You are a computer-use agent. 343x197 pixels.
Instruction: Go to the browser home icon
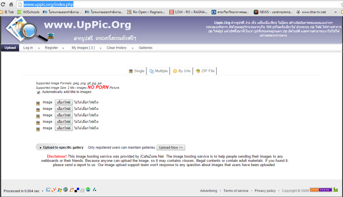coord(11,4)
